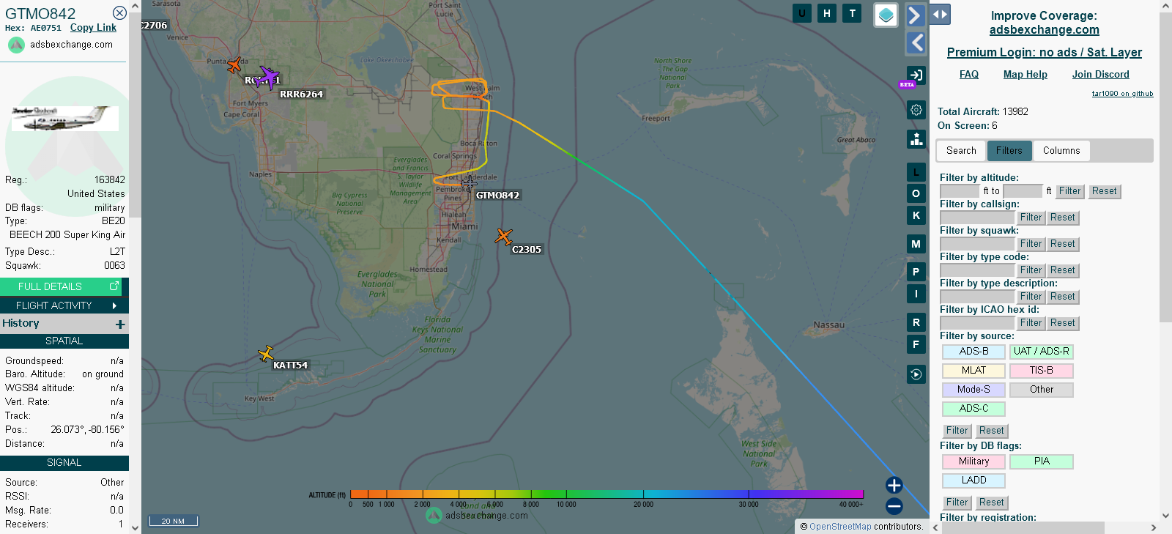Toggle the Military DB flag filter
Screen dimensions: 1172x534
(973, 461)
